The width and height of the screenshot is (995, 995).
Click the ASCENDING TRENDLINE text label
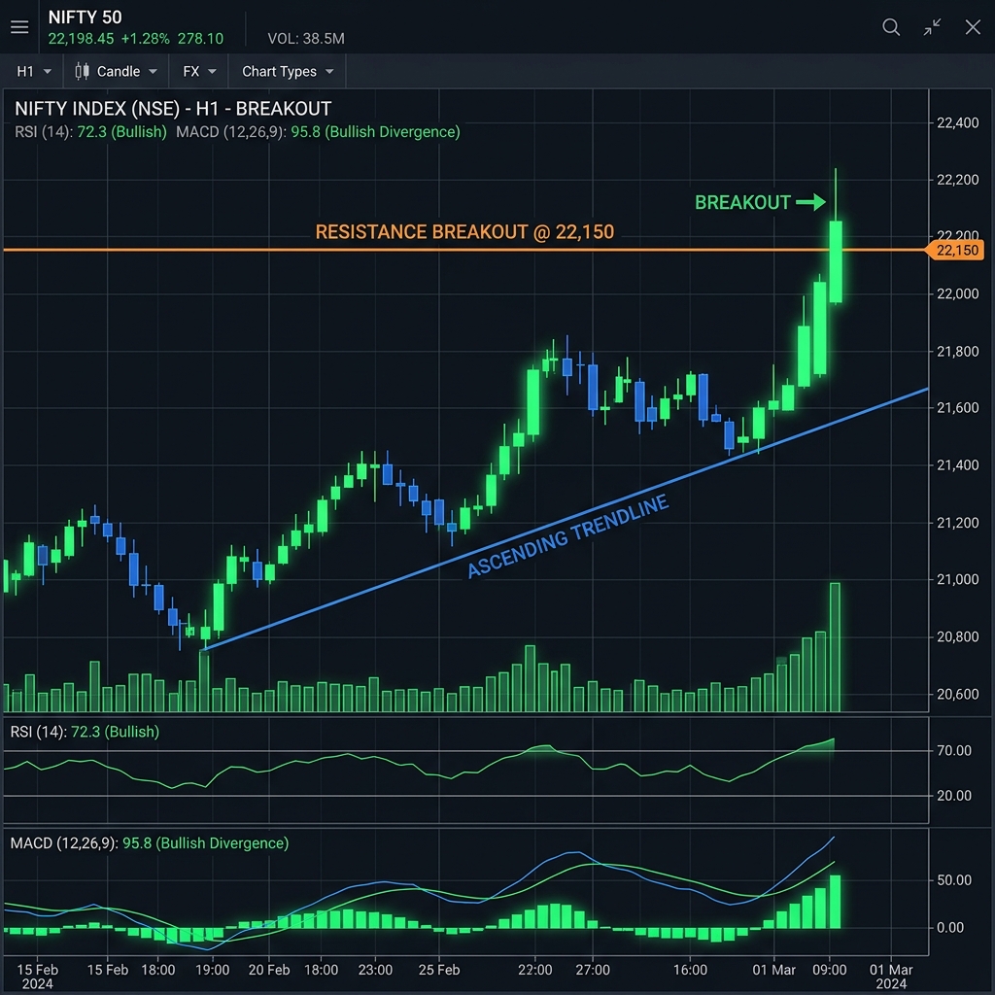567,536
